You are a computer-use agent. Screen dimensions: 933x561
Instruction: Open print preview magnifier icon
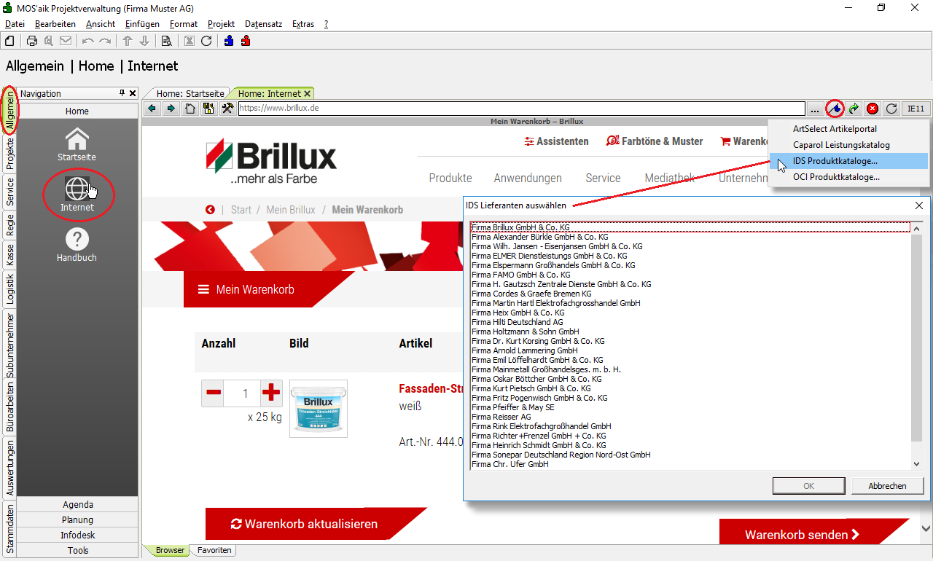(x=48, y=41)
